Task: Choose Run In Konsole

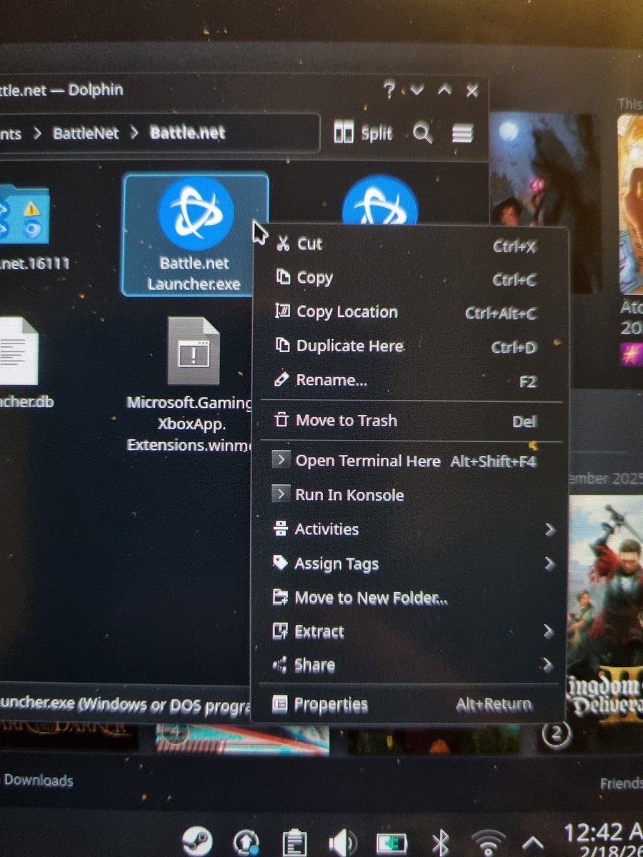Action: 410,495
